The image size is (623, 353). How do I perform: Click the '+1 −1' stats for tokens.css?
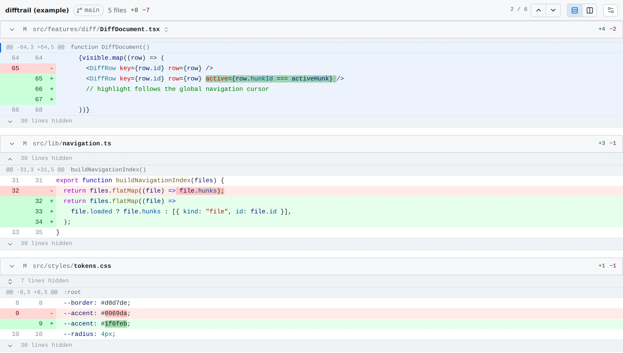pyautogui.click(x=607, y=266)
